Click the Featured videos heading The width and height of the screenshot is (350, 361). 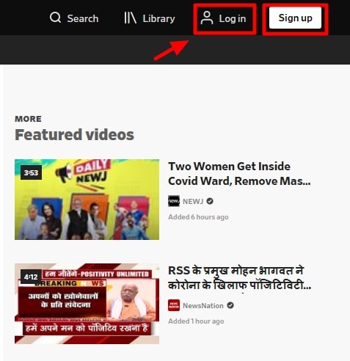[74, 135]
